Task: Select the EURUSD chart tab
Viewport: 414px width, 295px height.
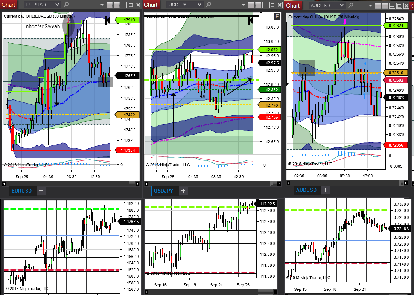Action: [x=22, y=191]
